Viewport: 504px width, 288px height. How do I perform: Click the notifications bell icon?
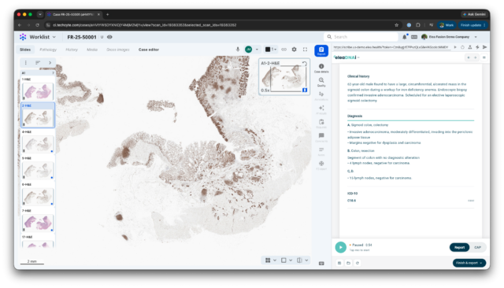pos(405,37)
